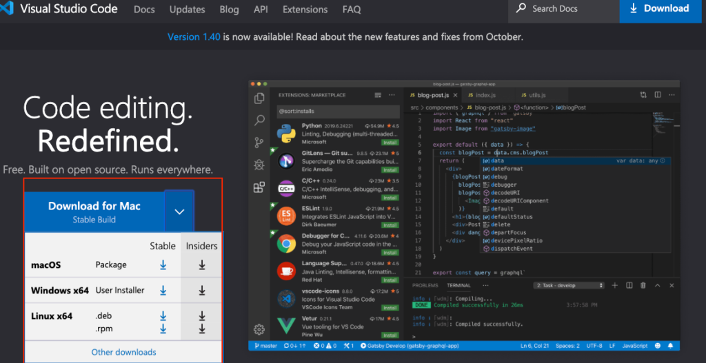Open FAQ in top navigation
The image size is (706, 363).
pyautogui.click(x=352, y=9)
